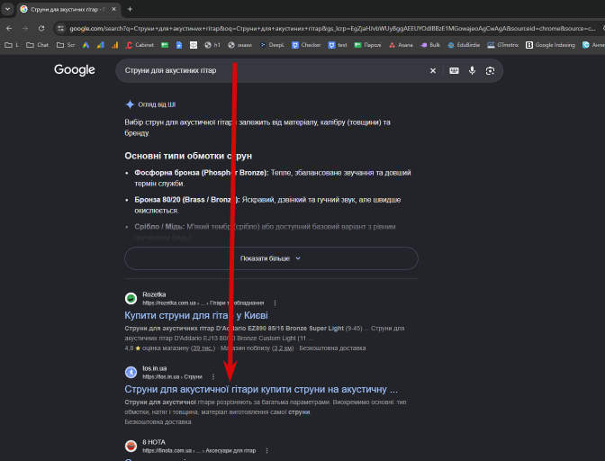Open the GTmetrix bookmark

pos(502,45)
